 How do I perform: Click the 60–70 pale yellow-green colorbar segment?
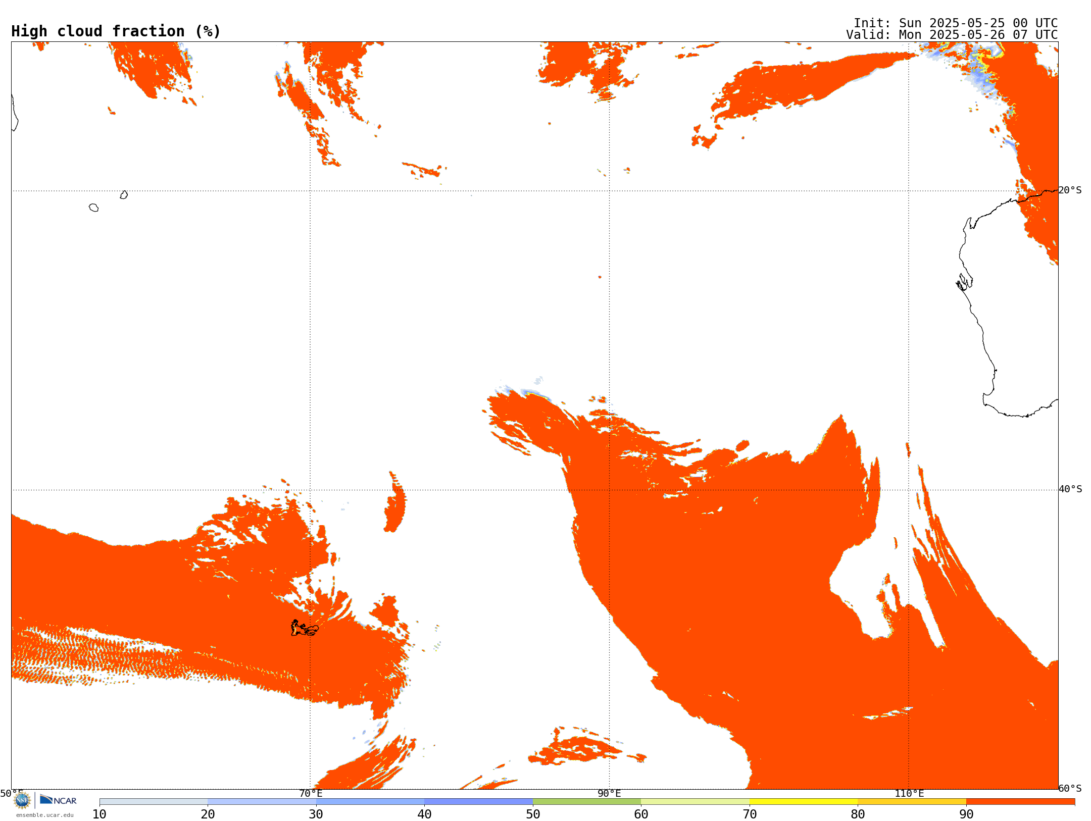pos(695,802)
